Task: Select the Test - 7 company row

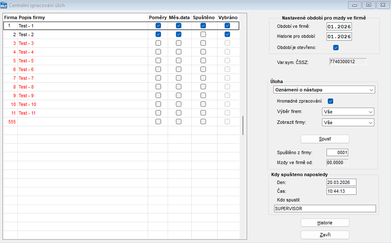Action: pyautogui.click(x=121, y=78)
